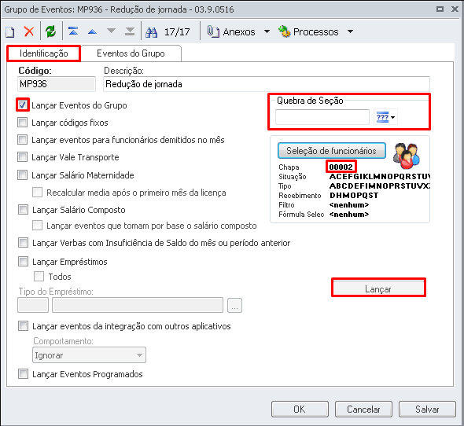The width and height of the screenshot is (464, 426).
Task: Enable Lançar Vale Transporte
Action: click(x=23, y=156)
